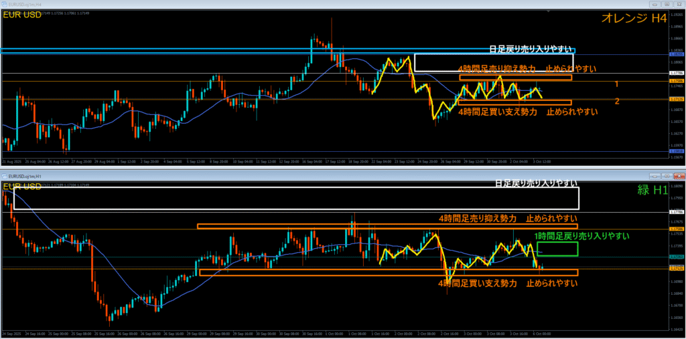The width and height of the screenshot is (686, 339).
Task: Restore the EURUSD H1 chart window size
Action: point(667,176)
